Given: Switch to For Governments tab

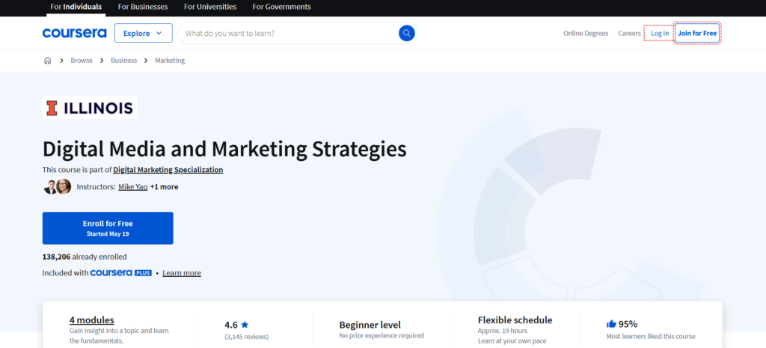Looking at the screenshot, I should click(x=281, y=7).
